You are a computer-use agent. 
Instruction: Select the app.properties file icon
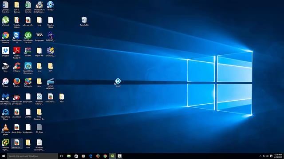[28, 98]
